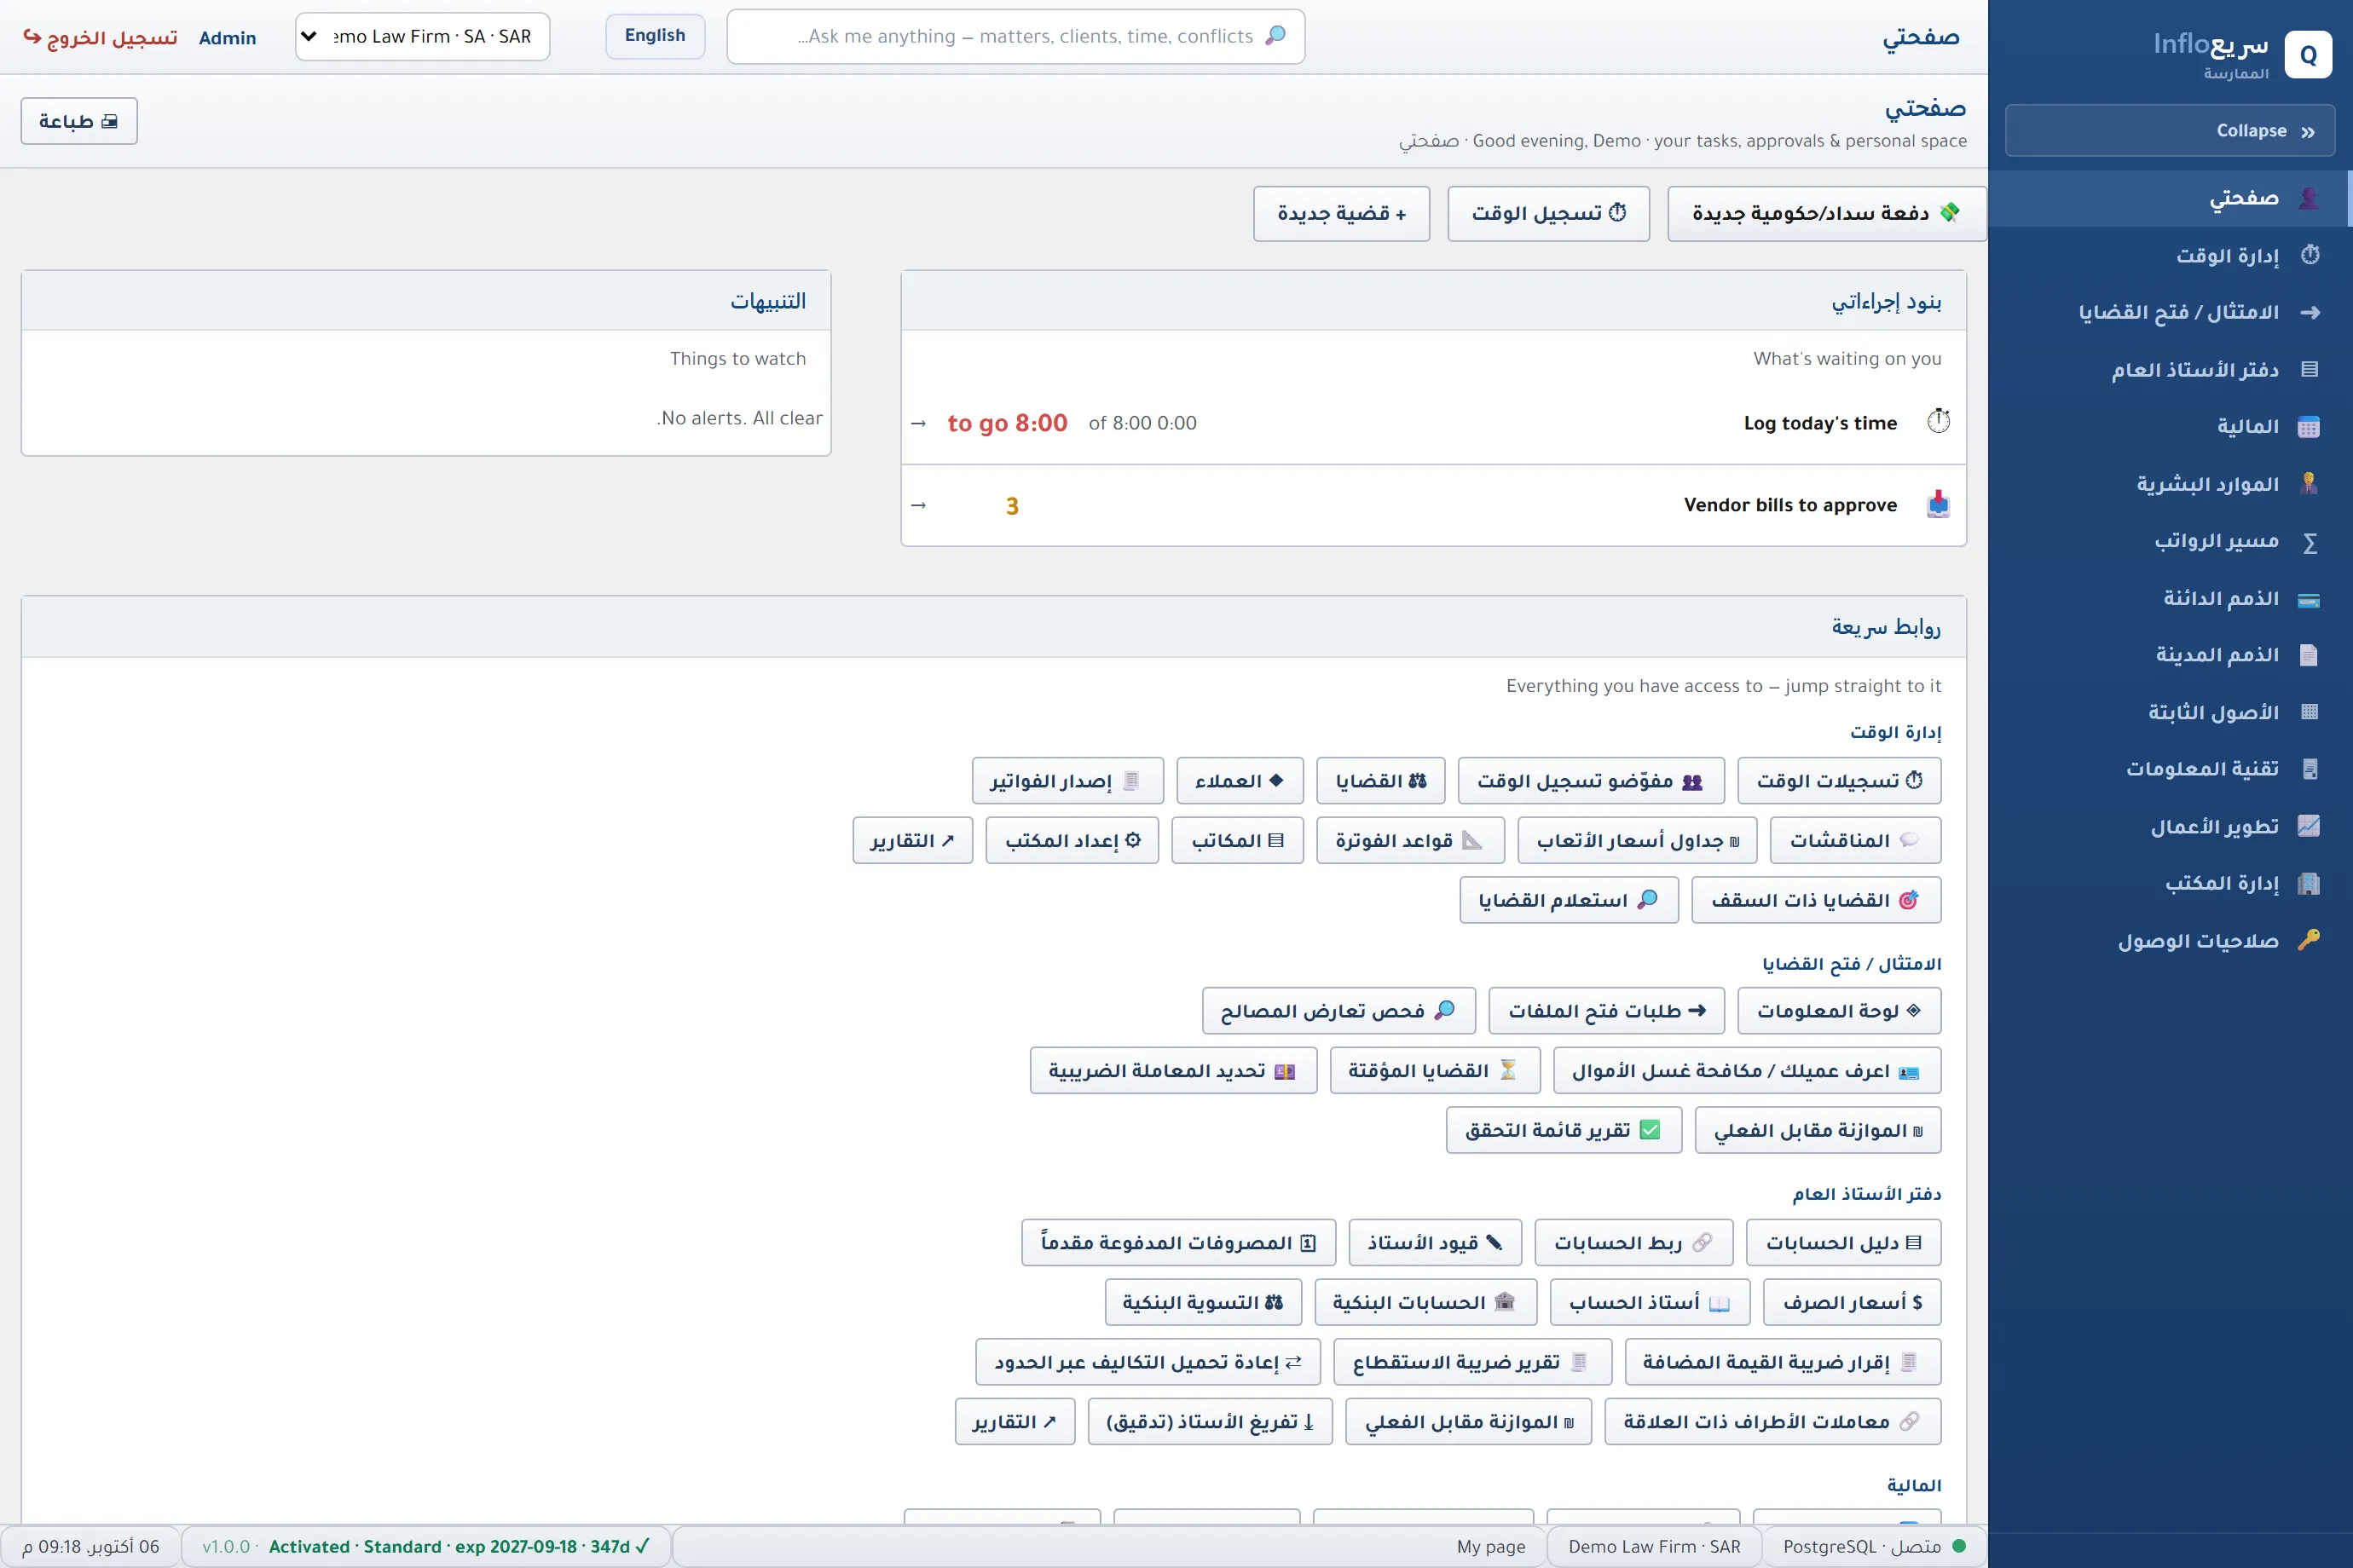This screenshot has width=2353, height=1568.
Task: Click the الموارد البشرية person icon in sidebar
Action: pos(2308,484)
